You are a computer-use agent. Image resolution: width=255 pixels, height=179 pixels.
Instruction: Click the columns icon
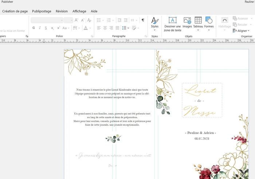click(x=132, y=20)
